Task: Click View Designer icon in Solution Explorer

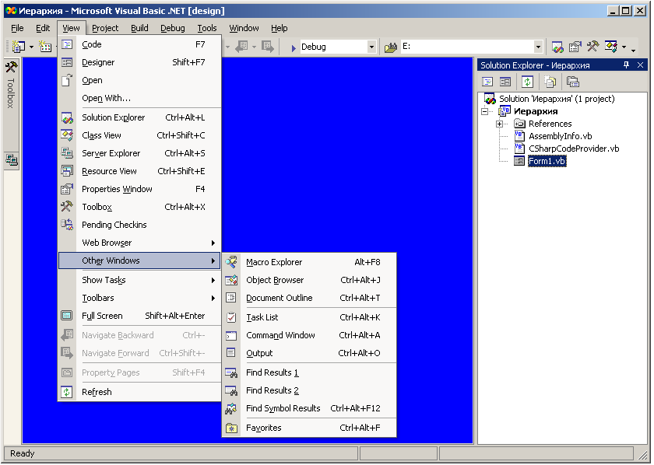Action: click(x=505, y=82)
